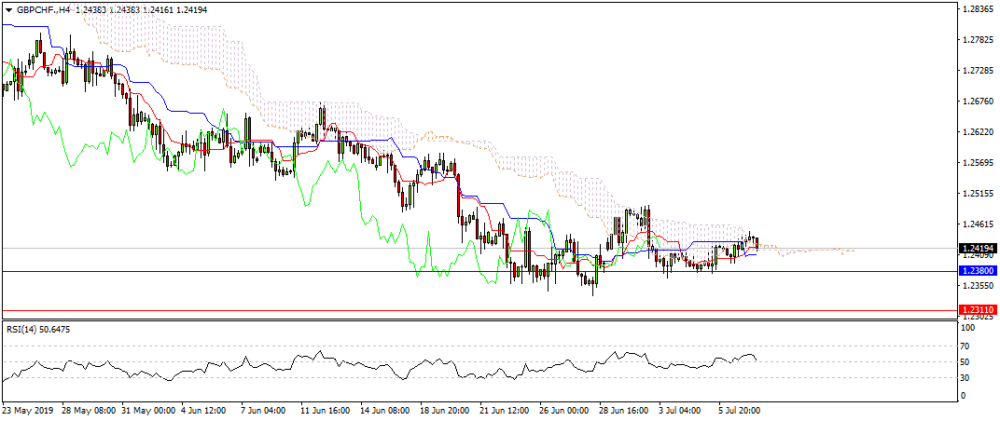Image resolution: width=1000 pixels, height=421 pixels.
Task: Click the triangle arrow beside GBPCHF title
Action: 8,7
